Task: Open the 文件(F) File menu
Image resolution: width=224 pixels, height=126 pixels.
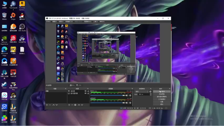Action: pyautogui.click(x=48, y=22)
